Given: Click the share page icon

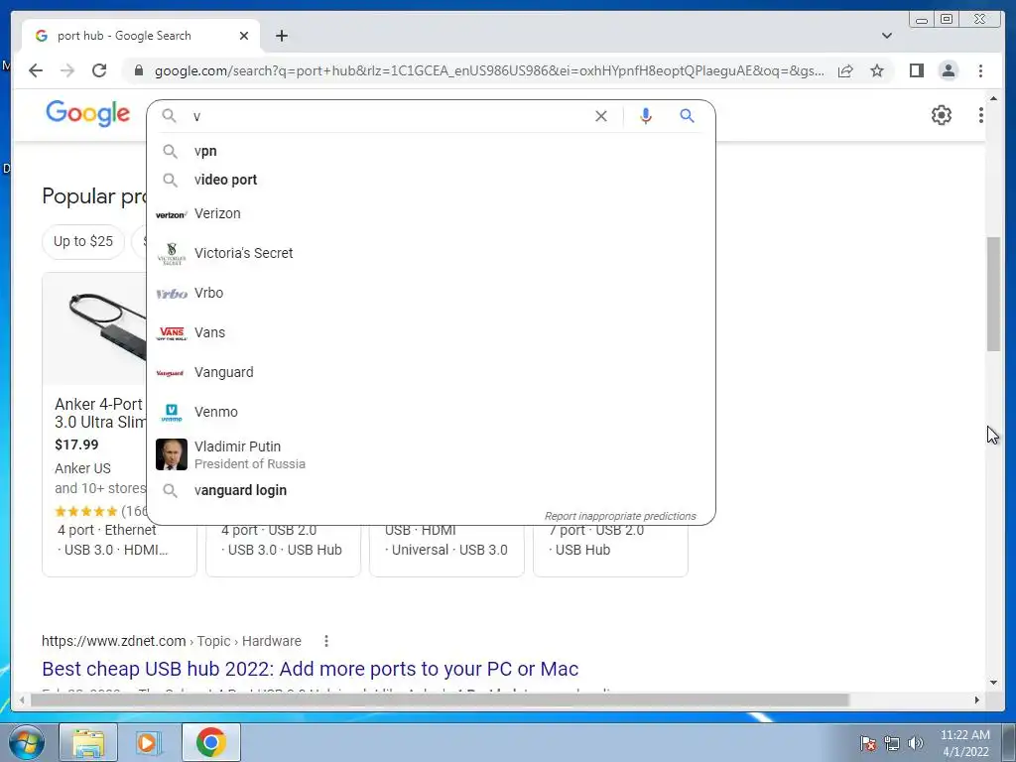Looking at the screenshot, I should pyautogui.click(x=845, y=70).
